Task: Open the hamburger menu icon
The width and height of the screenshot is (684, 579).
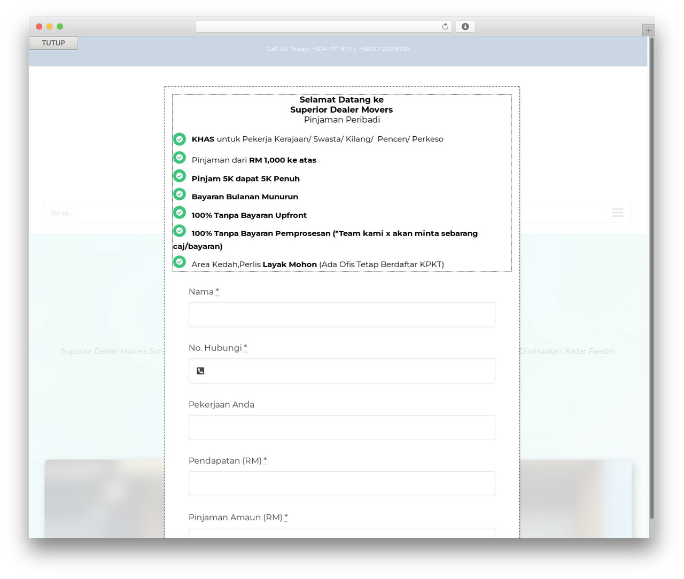Action: pyautogui.click(x=618, y=213)
